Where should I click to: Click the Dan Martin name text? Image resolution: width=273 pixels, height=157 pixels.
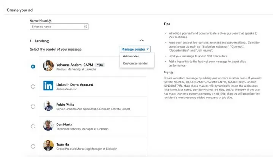coord(65,124)
